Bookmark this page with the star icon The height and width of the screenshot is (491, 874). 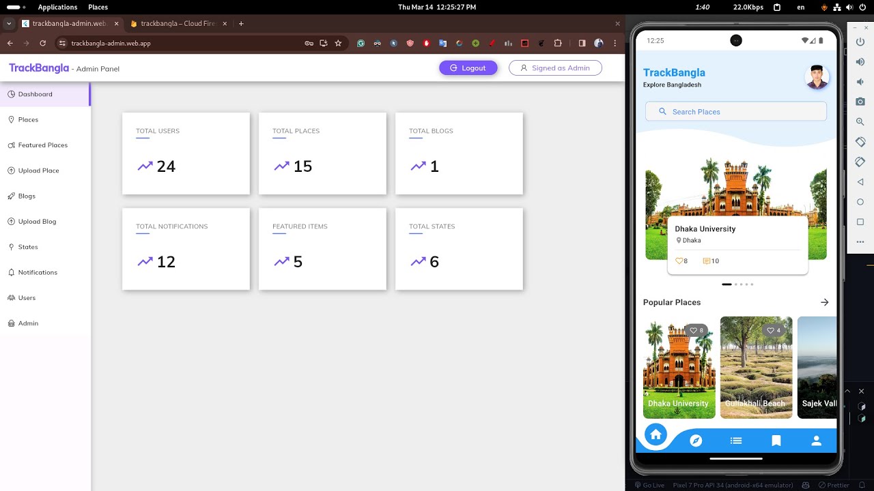[338, 43]
